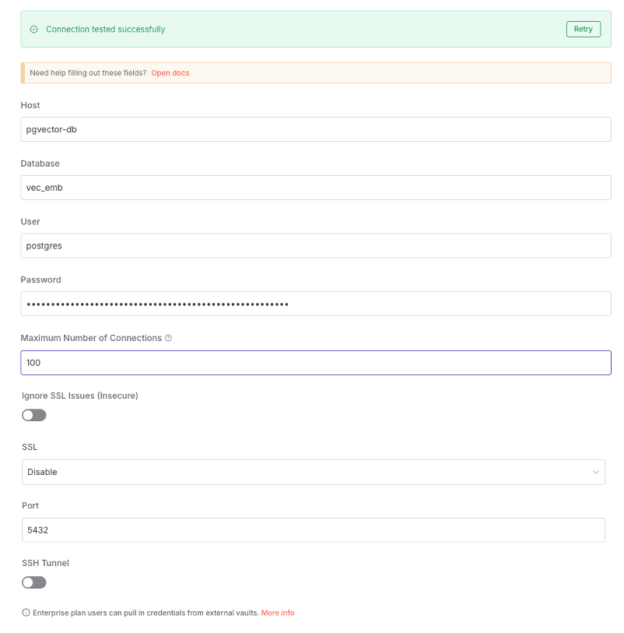The width and height of the screenshot is (624, 633).
Task: Click the Database field with vec_emb
Action: pyautogui.click(x=316, y=188)
